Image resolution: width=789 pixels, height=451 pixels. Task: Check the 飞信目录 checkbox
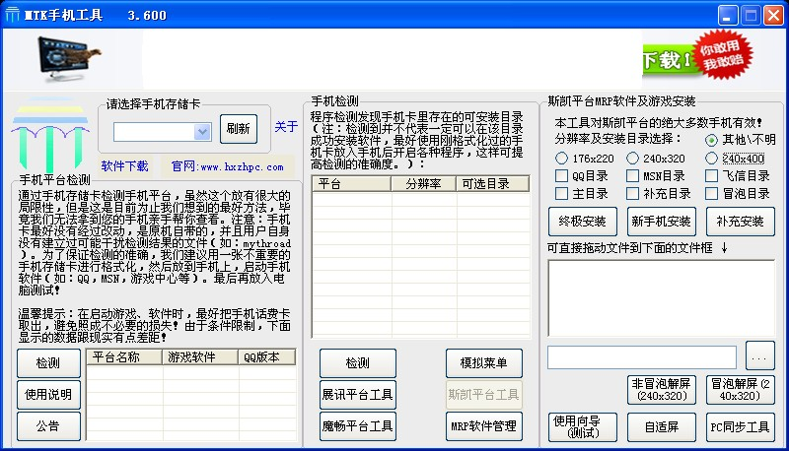point(711,176)
